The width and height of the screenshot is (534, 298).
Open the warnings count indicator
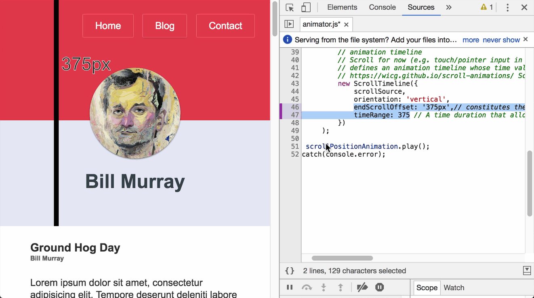tap(486, 7)
